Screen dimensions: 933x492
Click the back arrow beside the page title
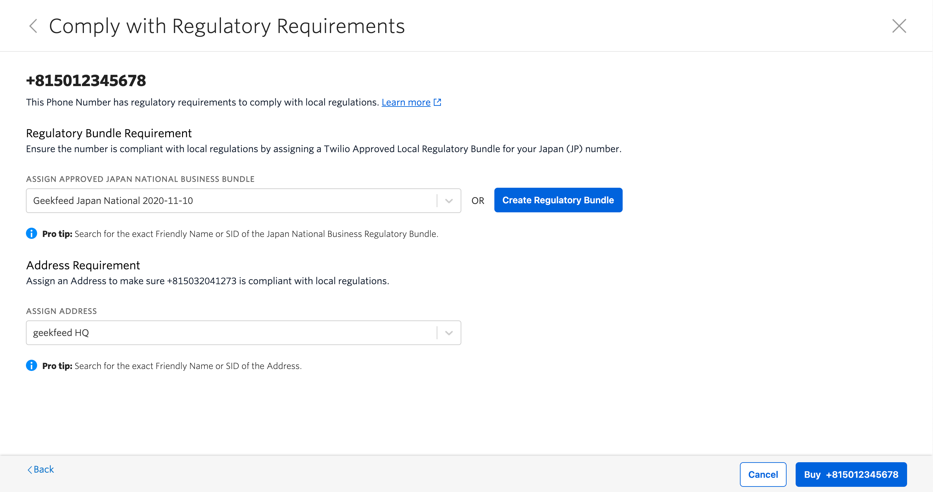tap(33, 26)
